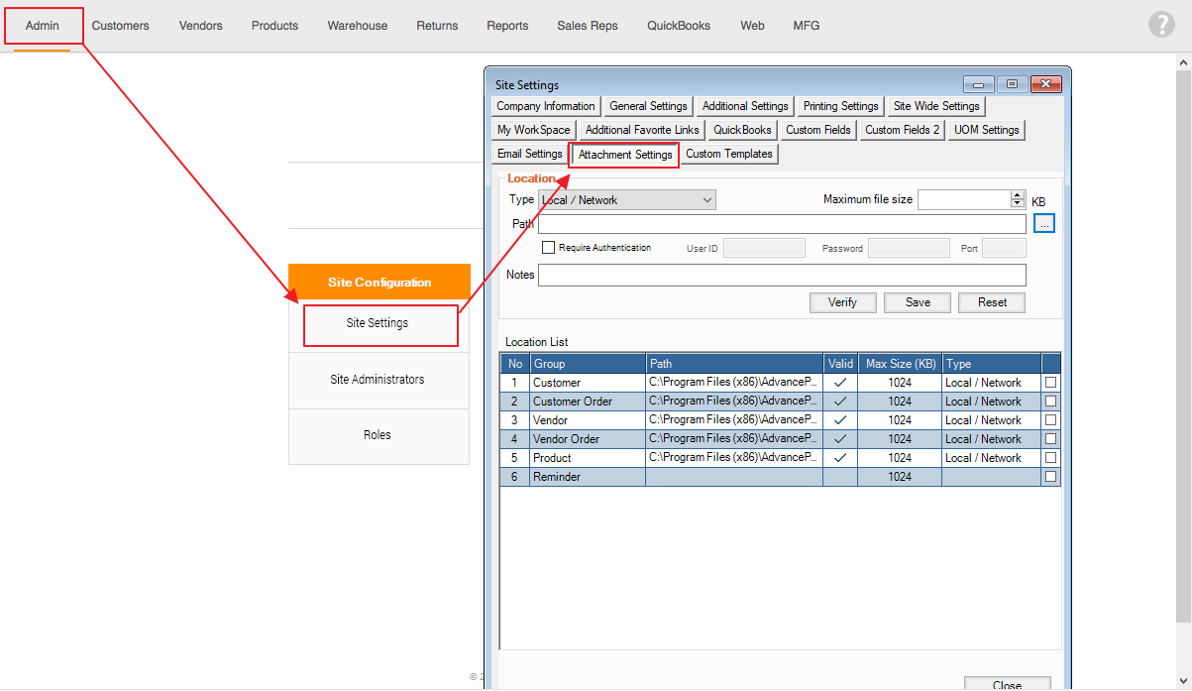Open the Type dropdown Local / Network
1192x691 pixels.
(x=626, y=200)
